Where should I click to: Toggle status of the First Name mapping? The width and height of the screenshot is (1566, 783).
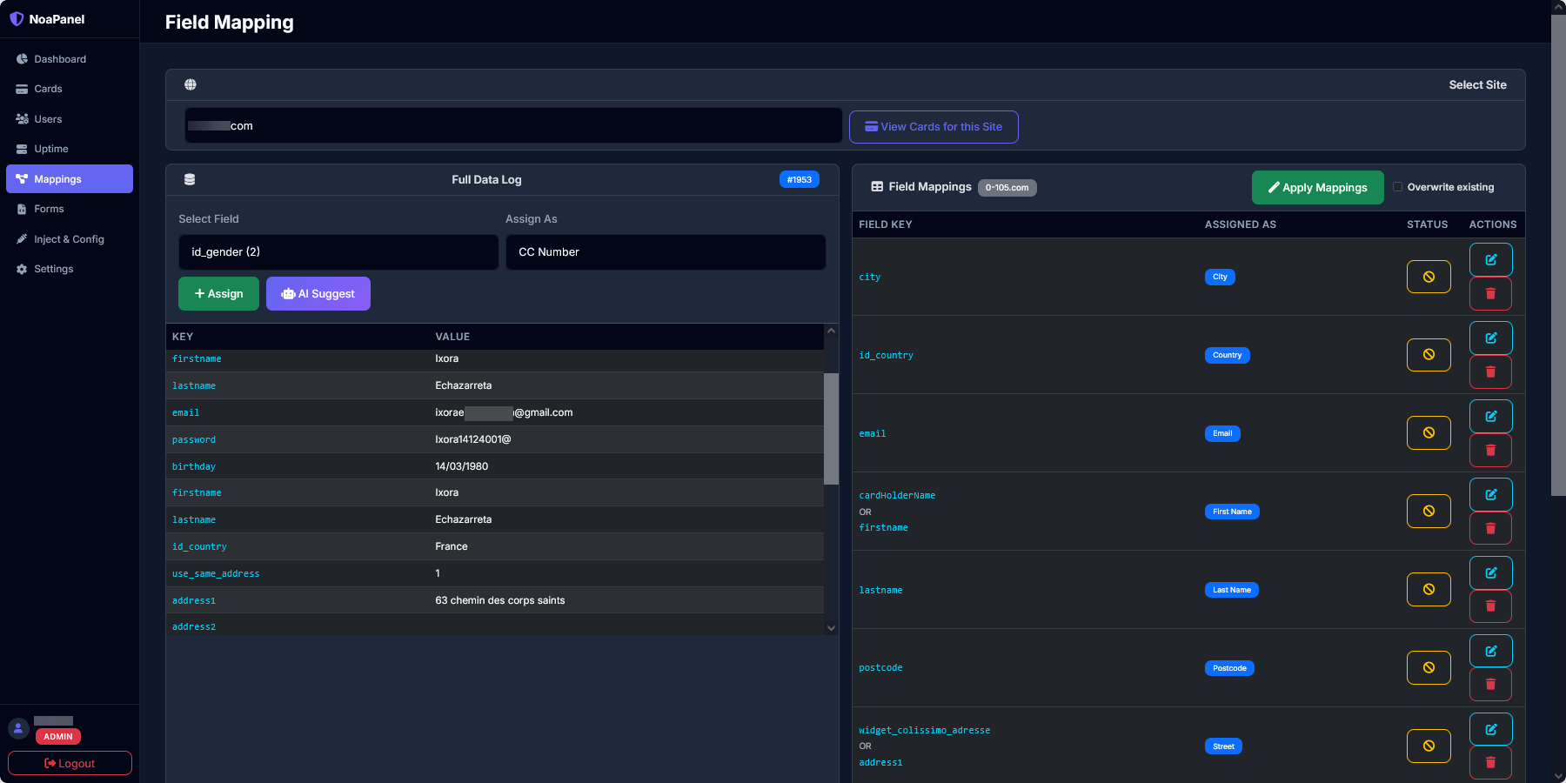point(1428,512)
